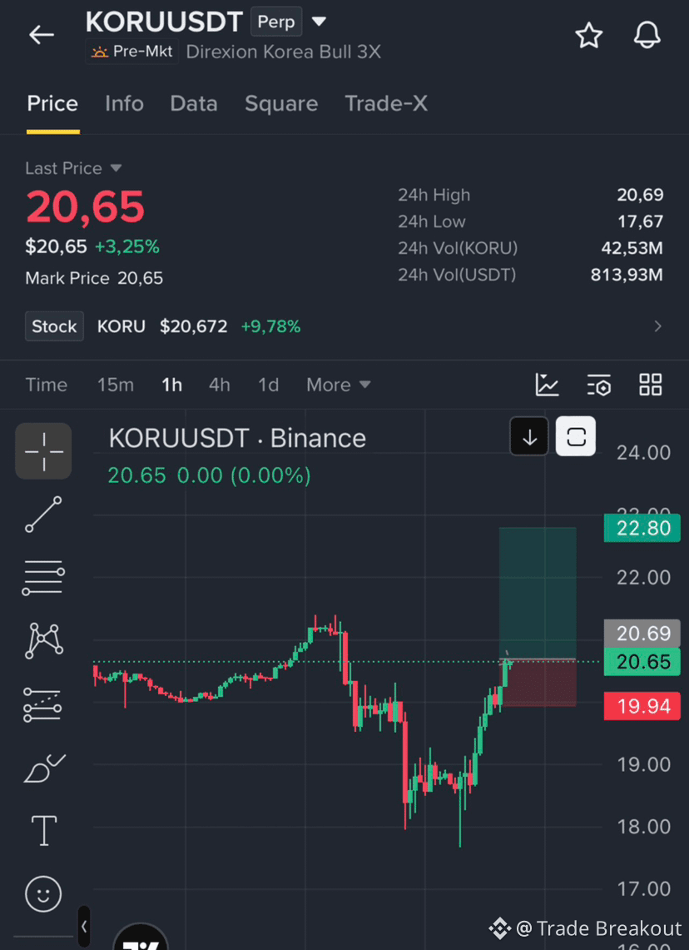This screenshot has height=950, width=689.
Task: Click the red stop-loss zone rectangle
Action: [539, 683]
